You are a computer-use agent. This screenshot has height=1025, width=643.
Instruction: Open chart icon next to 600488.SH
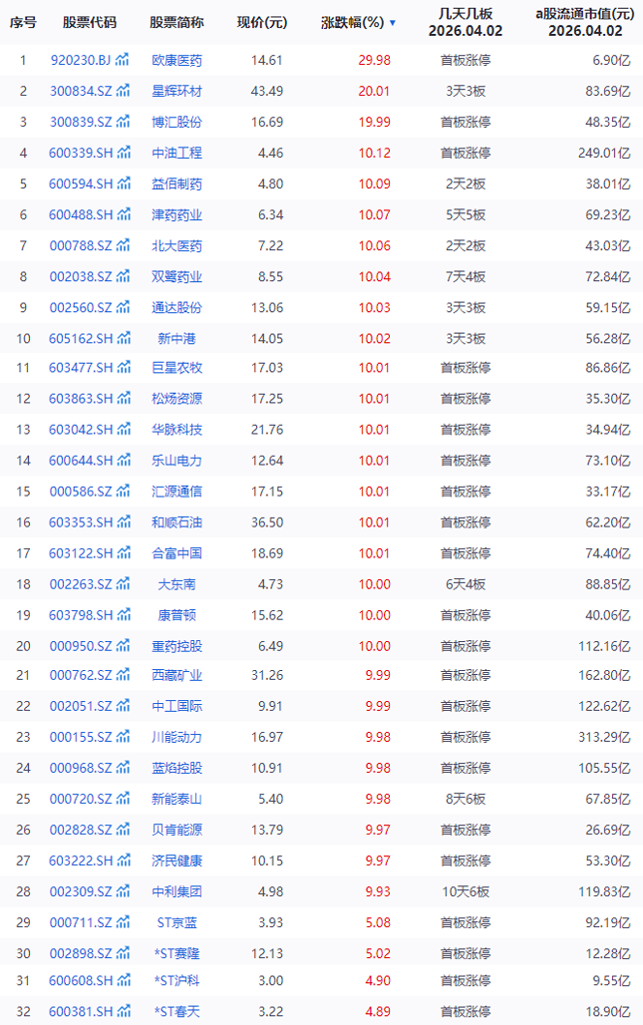[x=124, y=214]
